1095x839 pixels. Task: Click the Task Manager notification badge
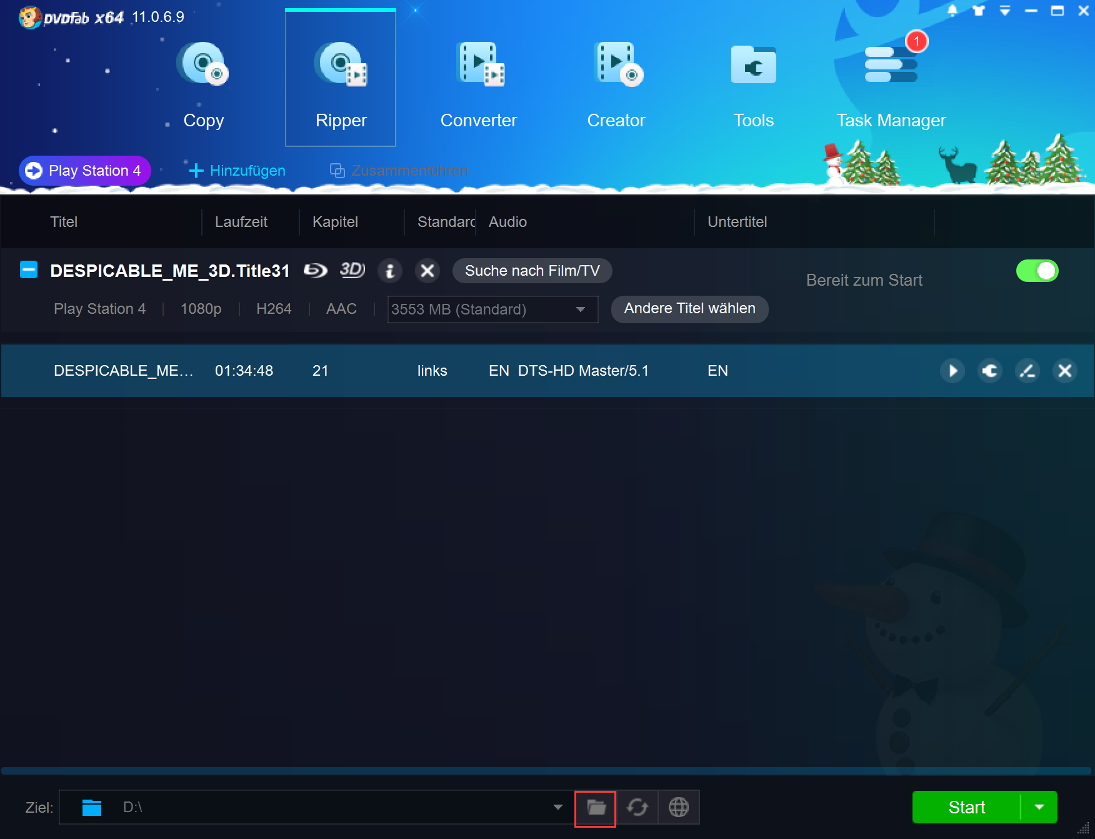click(916, 41)
